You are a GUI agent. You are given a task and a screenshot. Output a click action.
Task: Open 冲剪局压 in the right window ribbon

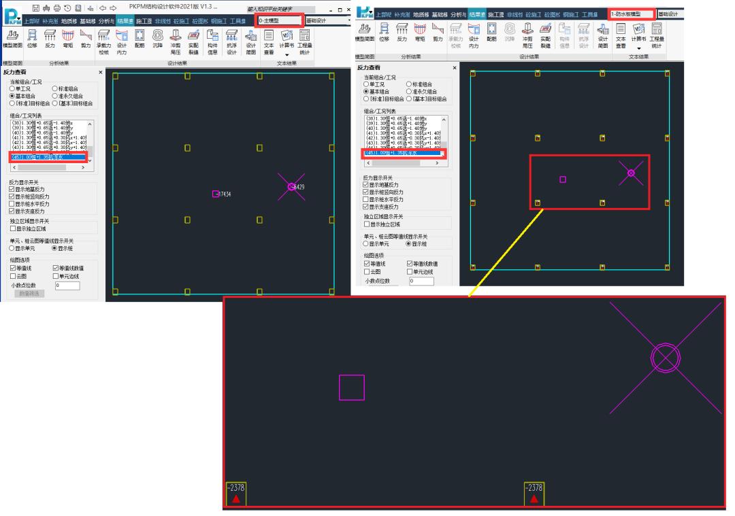(x=527, y=35)
